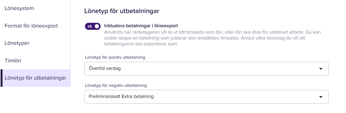Open the Lönetyp för negativ utbetalning dropdown
Viewport: 346px width, 113px height.
pyautogui.click(x=206, y=97)
